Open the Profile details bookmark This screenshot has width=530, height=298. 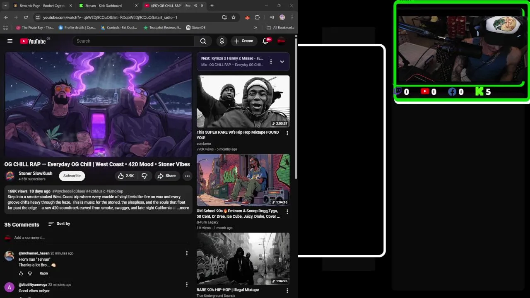[77, 28]
